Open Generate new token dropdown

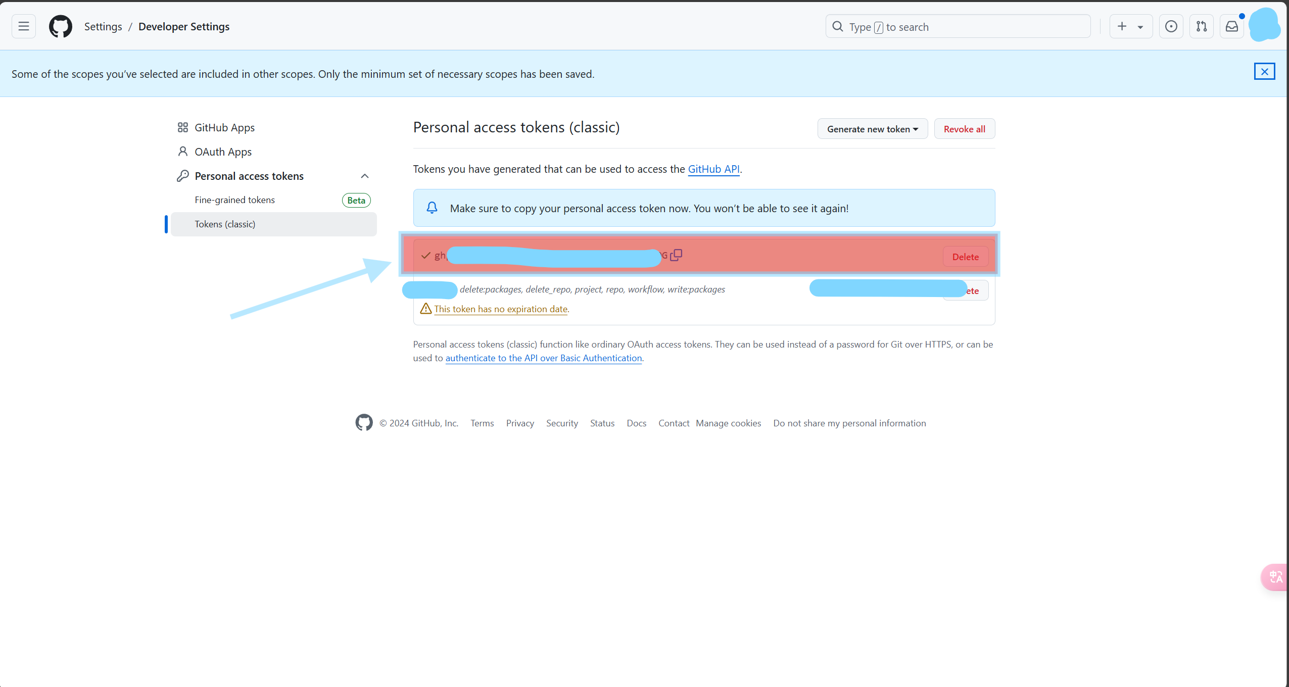coord(872,129)
